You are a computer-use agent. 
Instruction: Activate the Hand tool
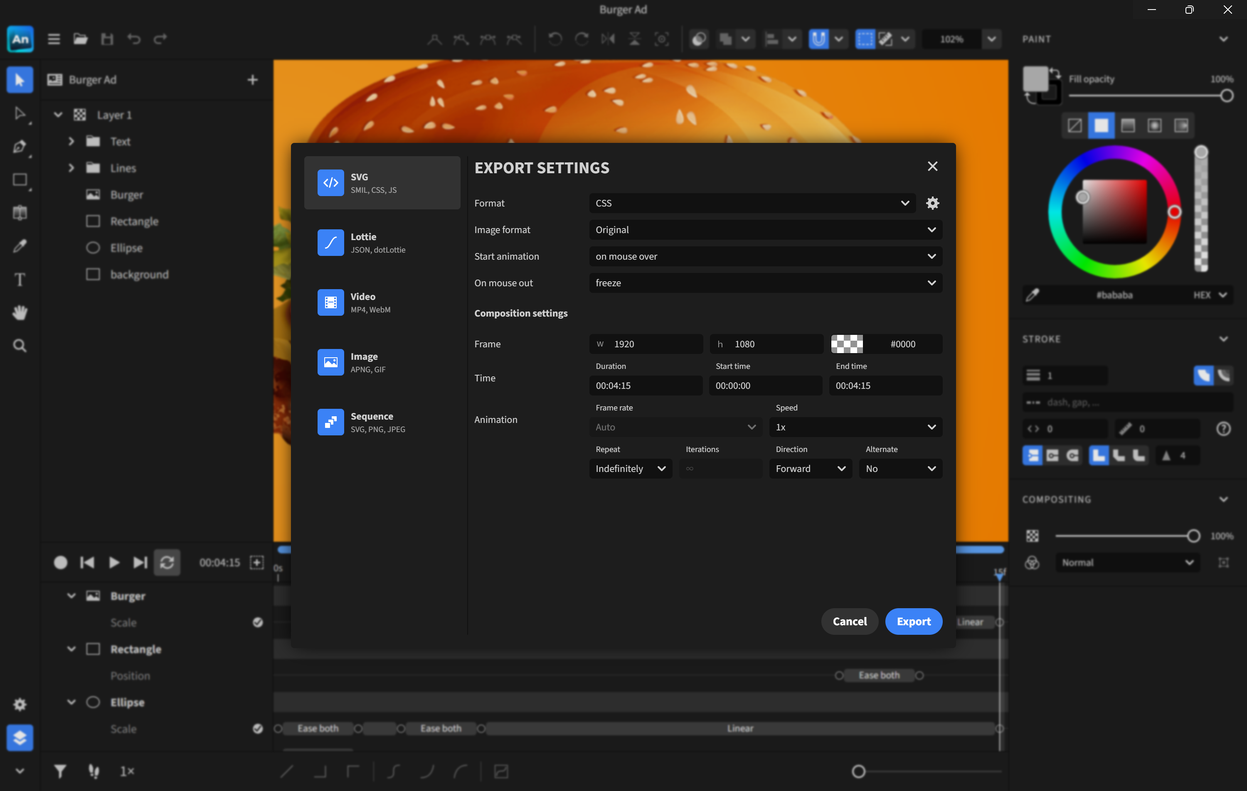coord(20,312)
